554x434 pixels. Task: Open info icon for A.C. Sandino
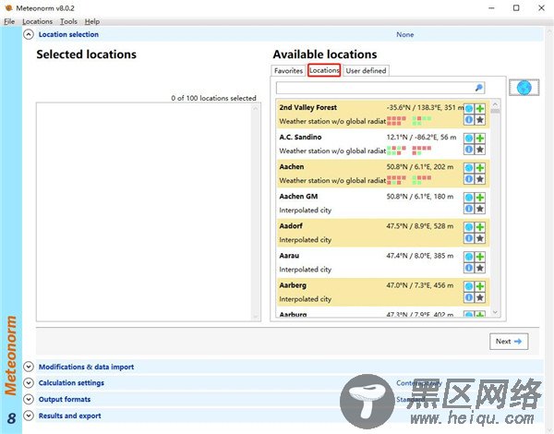tap(469, 150)
